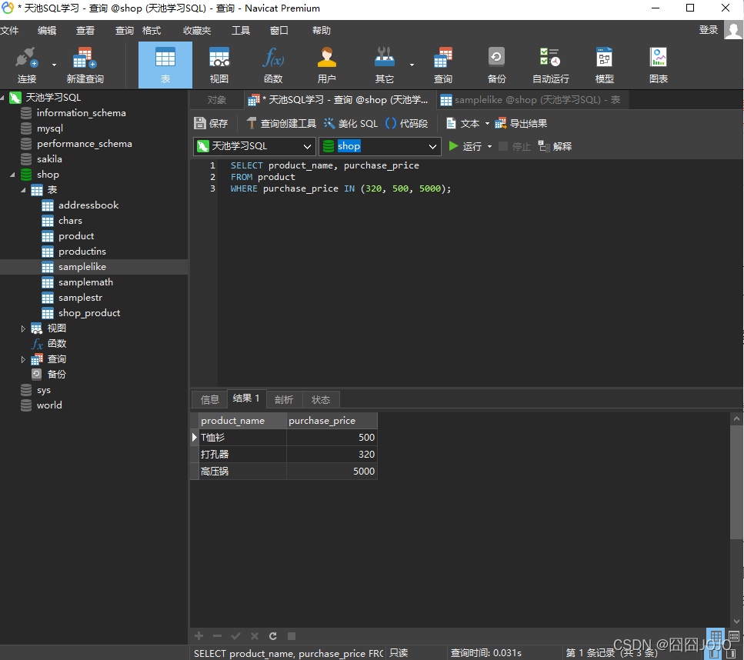Switch to form view icon in status bar
Viewport: 744px width, 660px height.
[x=733, y=636]
